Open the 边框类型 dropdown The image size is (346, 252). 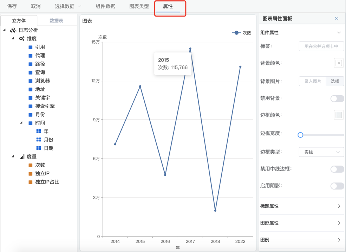point(321,152)
